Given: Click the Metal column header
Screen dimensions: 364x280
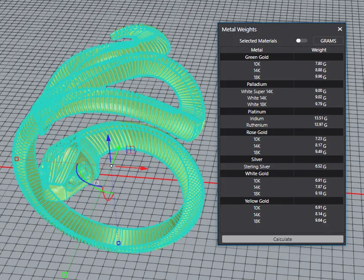Looking at the screenshot, I should pyautogui.click(x=257, y=50).
